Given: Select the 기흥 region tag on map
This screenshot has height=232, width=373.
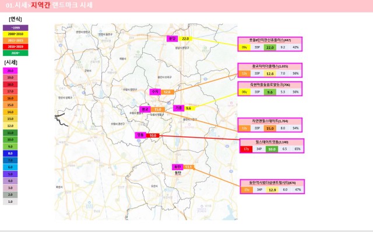Looking at the screenshot, I should pyautogui.click(x=179, y=108).
